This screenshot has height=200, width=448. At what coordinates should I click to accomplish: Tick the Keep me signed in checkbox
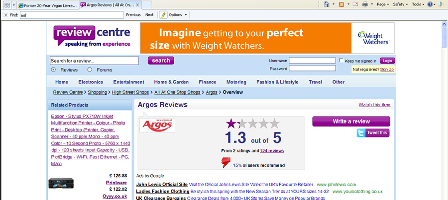pyautogui.click(x=341, y=60)
